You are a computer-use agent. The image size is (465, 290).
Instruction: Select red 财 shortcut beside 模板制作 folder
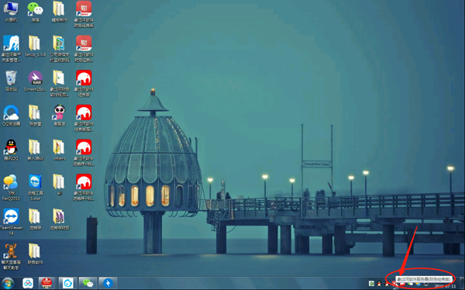pos(84,14)
